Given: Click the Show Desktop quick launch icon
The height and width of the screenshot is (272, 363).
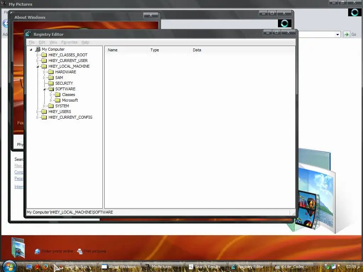Looking at the screenshot, I should (x=29, y=267).
